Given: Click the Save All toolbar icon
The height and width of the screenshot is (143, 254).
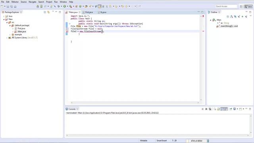Looking at the screenshot, I should [12, 6].
